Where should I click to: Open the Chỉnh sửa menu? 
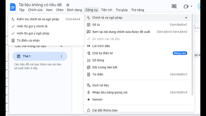35,10
